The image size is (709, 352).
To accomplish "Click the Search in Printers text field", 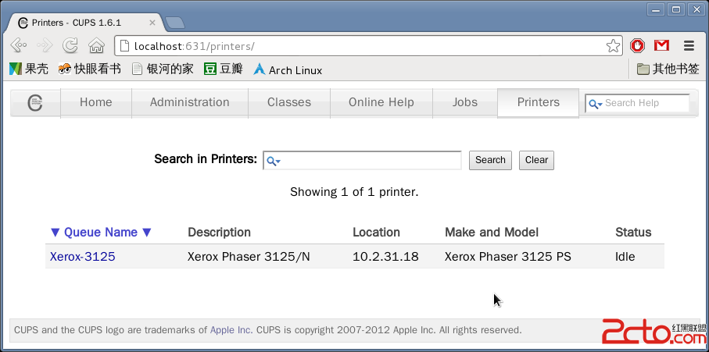I will pyautogui.click(x=362, y=160).
